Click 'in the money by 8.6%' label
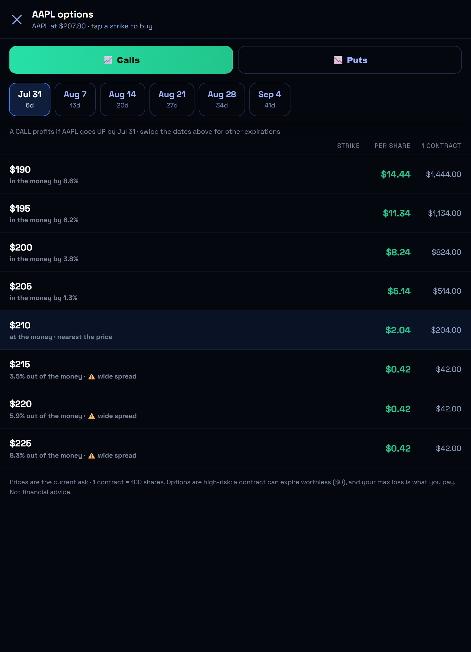Image resolution: width=471 pixels, height=652 pixels. pyautogui.click(x=44, y=181)
